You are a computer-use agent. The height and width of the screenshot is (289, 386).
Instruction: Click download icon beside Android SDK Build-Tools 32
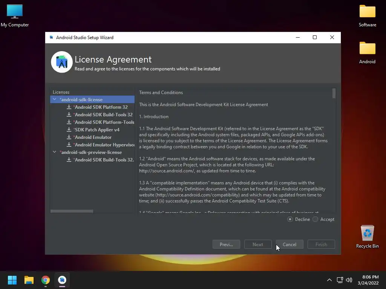(69, 114)
